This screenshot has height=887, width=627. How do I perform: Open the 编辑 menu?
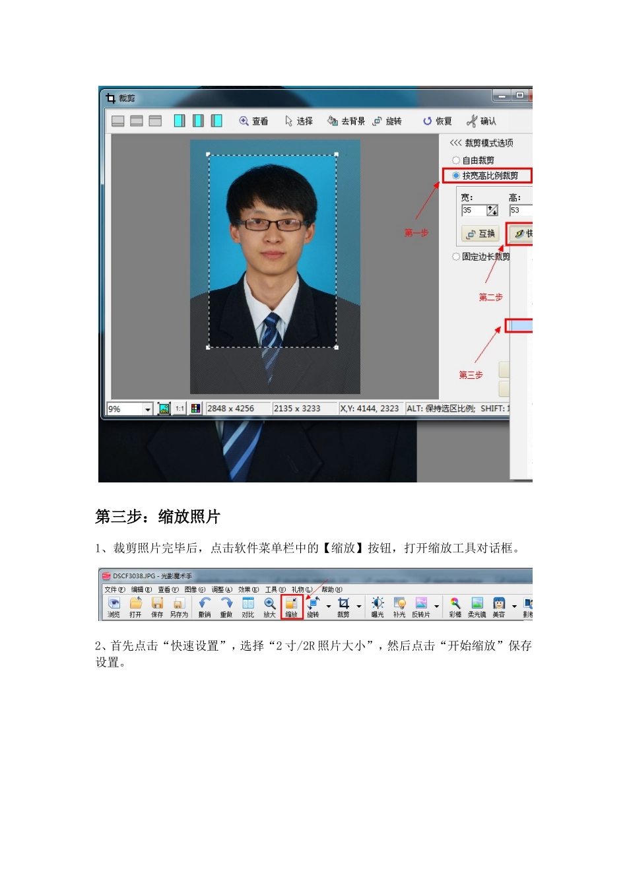coord(141,589)
